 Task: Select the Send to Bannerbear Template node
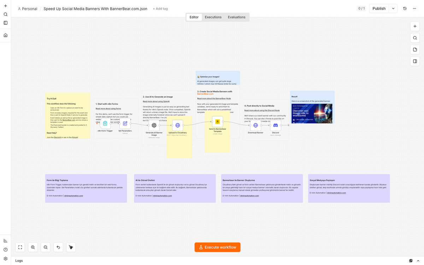pos(218,122)
